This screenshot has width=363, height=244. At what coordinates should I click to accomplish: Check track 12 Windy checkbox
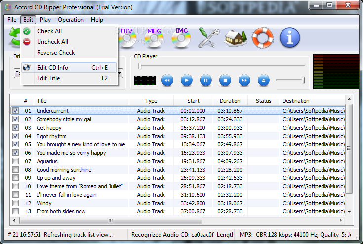tap(15, 203)
